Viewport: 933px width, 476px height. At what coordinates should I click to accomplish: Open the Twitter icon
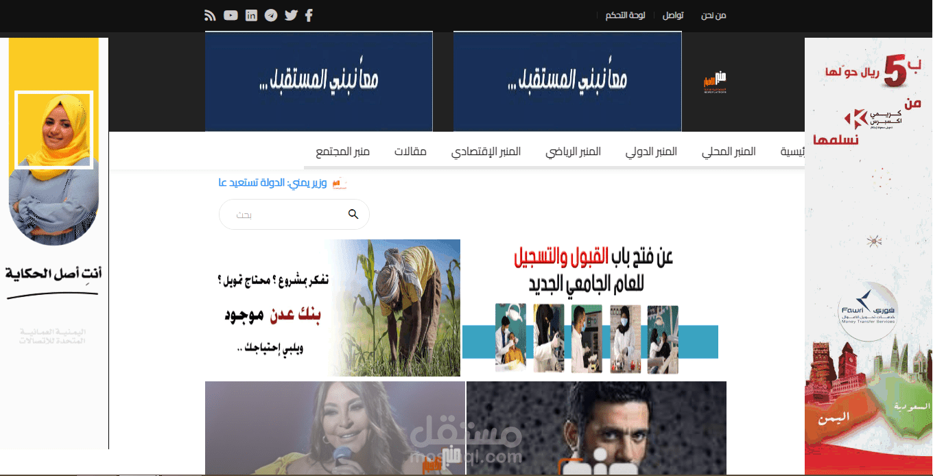291,15
